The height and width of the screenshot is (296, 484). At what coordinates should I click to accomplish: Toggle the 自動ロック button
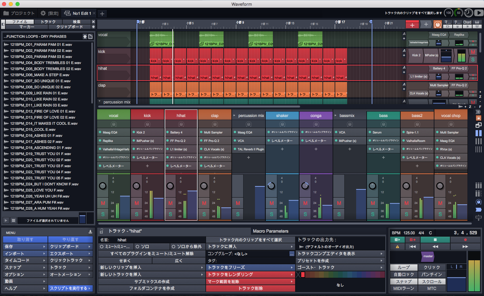coord(403,274)
